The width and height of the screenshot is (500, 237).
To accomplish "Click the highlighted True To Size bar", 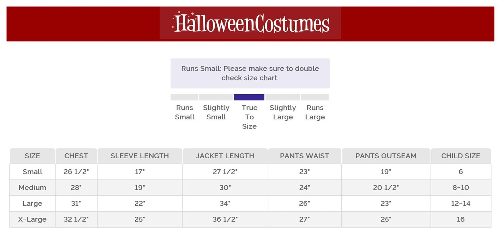I will click(x=249, y=97).
